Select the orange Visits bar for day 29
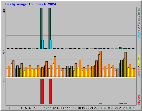This screenshot has width=142, height=111. click(126, 64)
